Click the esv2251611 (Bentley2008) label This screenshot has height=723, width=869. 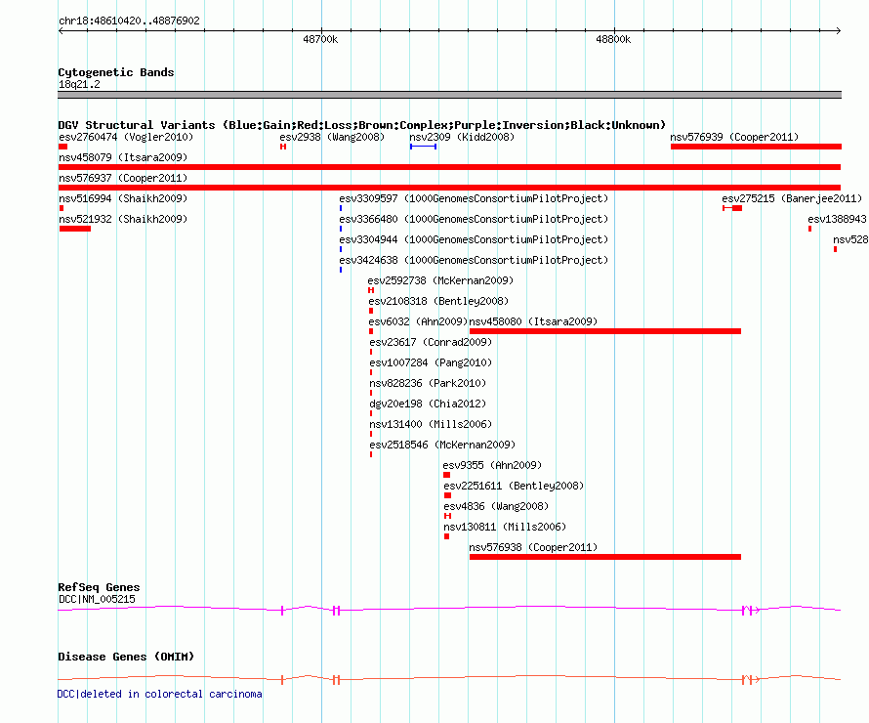514,486
